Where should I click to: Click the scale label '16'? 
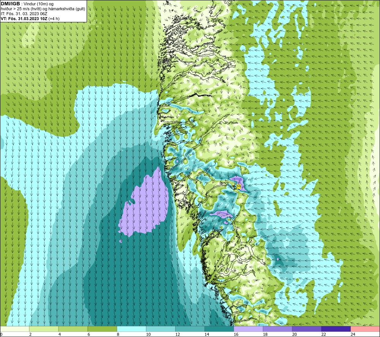(236, 334)
